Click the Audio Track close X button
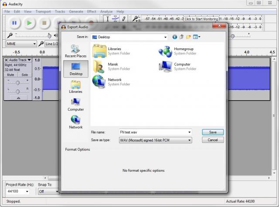 point(6,60)
